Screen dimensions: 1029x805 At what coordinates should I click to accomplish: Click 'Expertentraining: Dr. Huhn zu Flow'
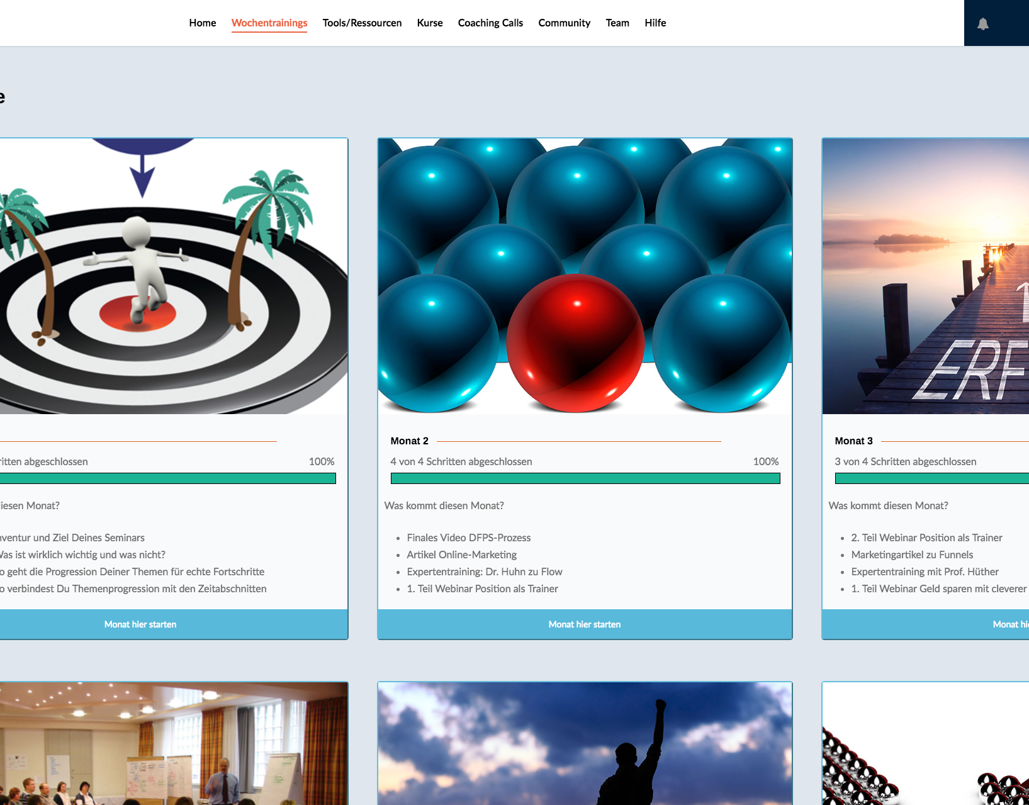pyautogui.click(x=485, y=571)
